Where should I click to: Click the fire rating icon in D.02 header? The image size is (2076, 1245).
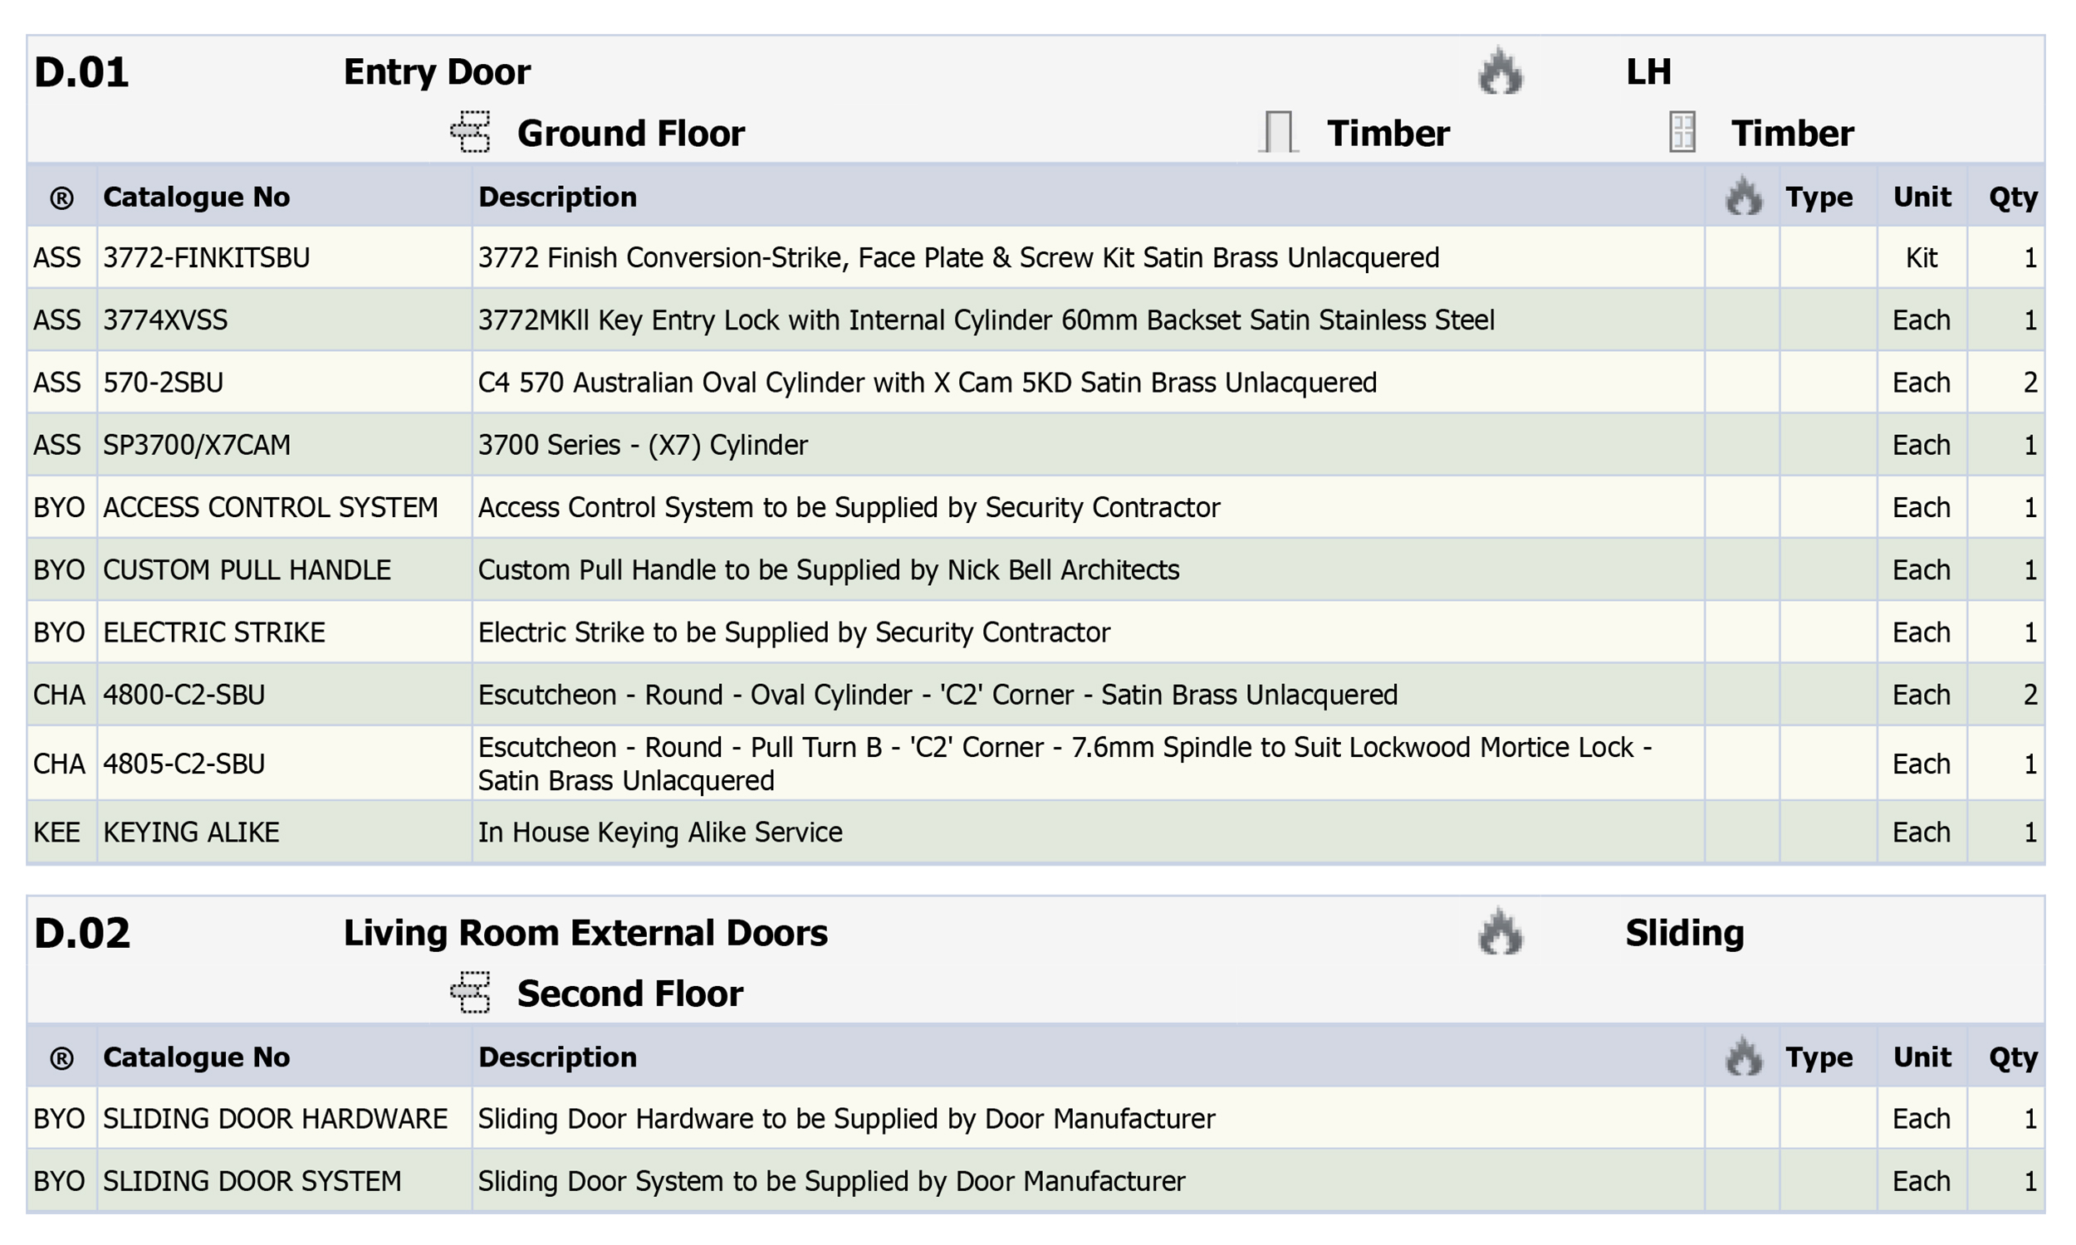coord(1501,931)
